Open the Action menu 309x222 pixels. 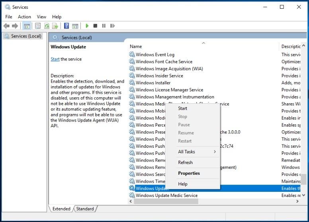(24, 17)
